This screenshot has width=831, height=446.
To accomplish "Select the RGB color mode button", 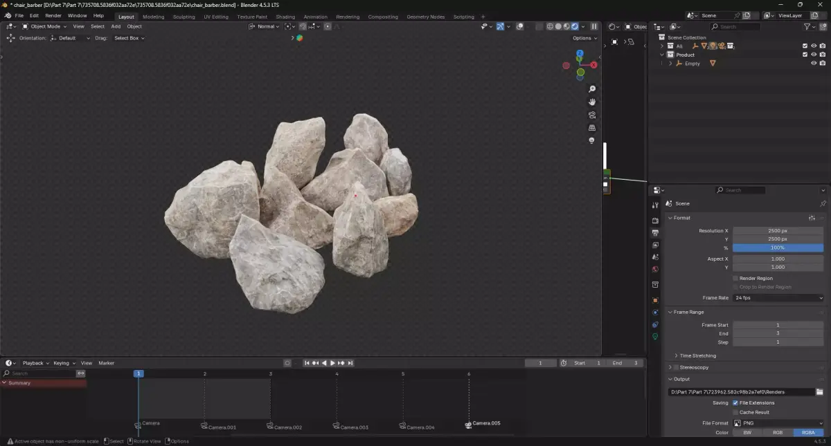I will point(778,433).
